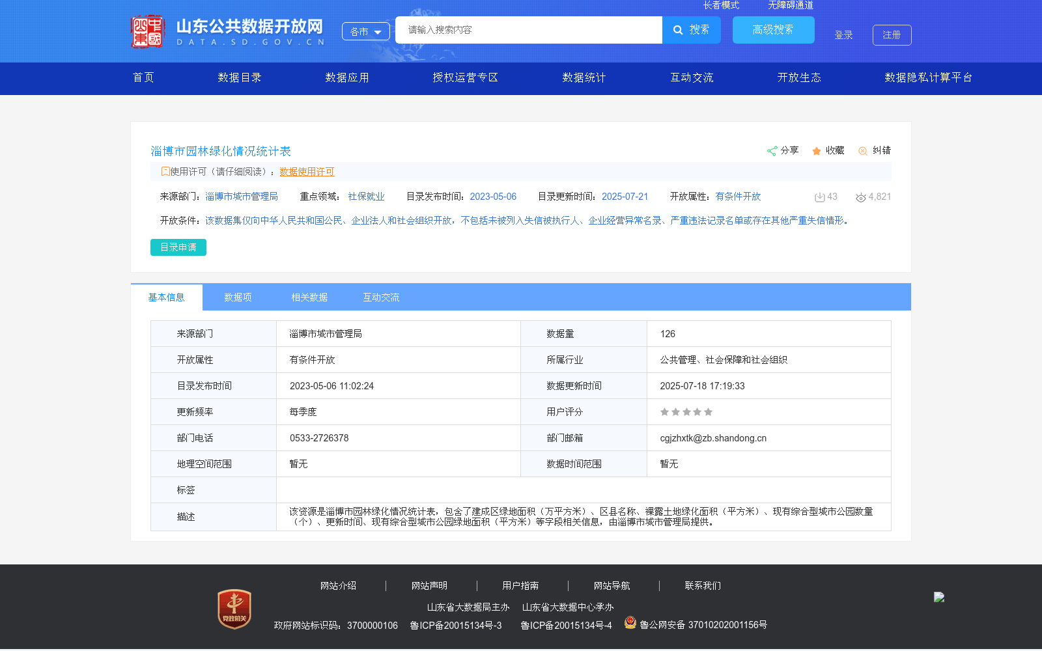Image resolution: width=1042 pixels, height=651 pixels.
Task: Click industry value 公共管理、社会保障和社会组织
Action: pos(724,360)
